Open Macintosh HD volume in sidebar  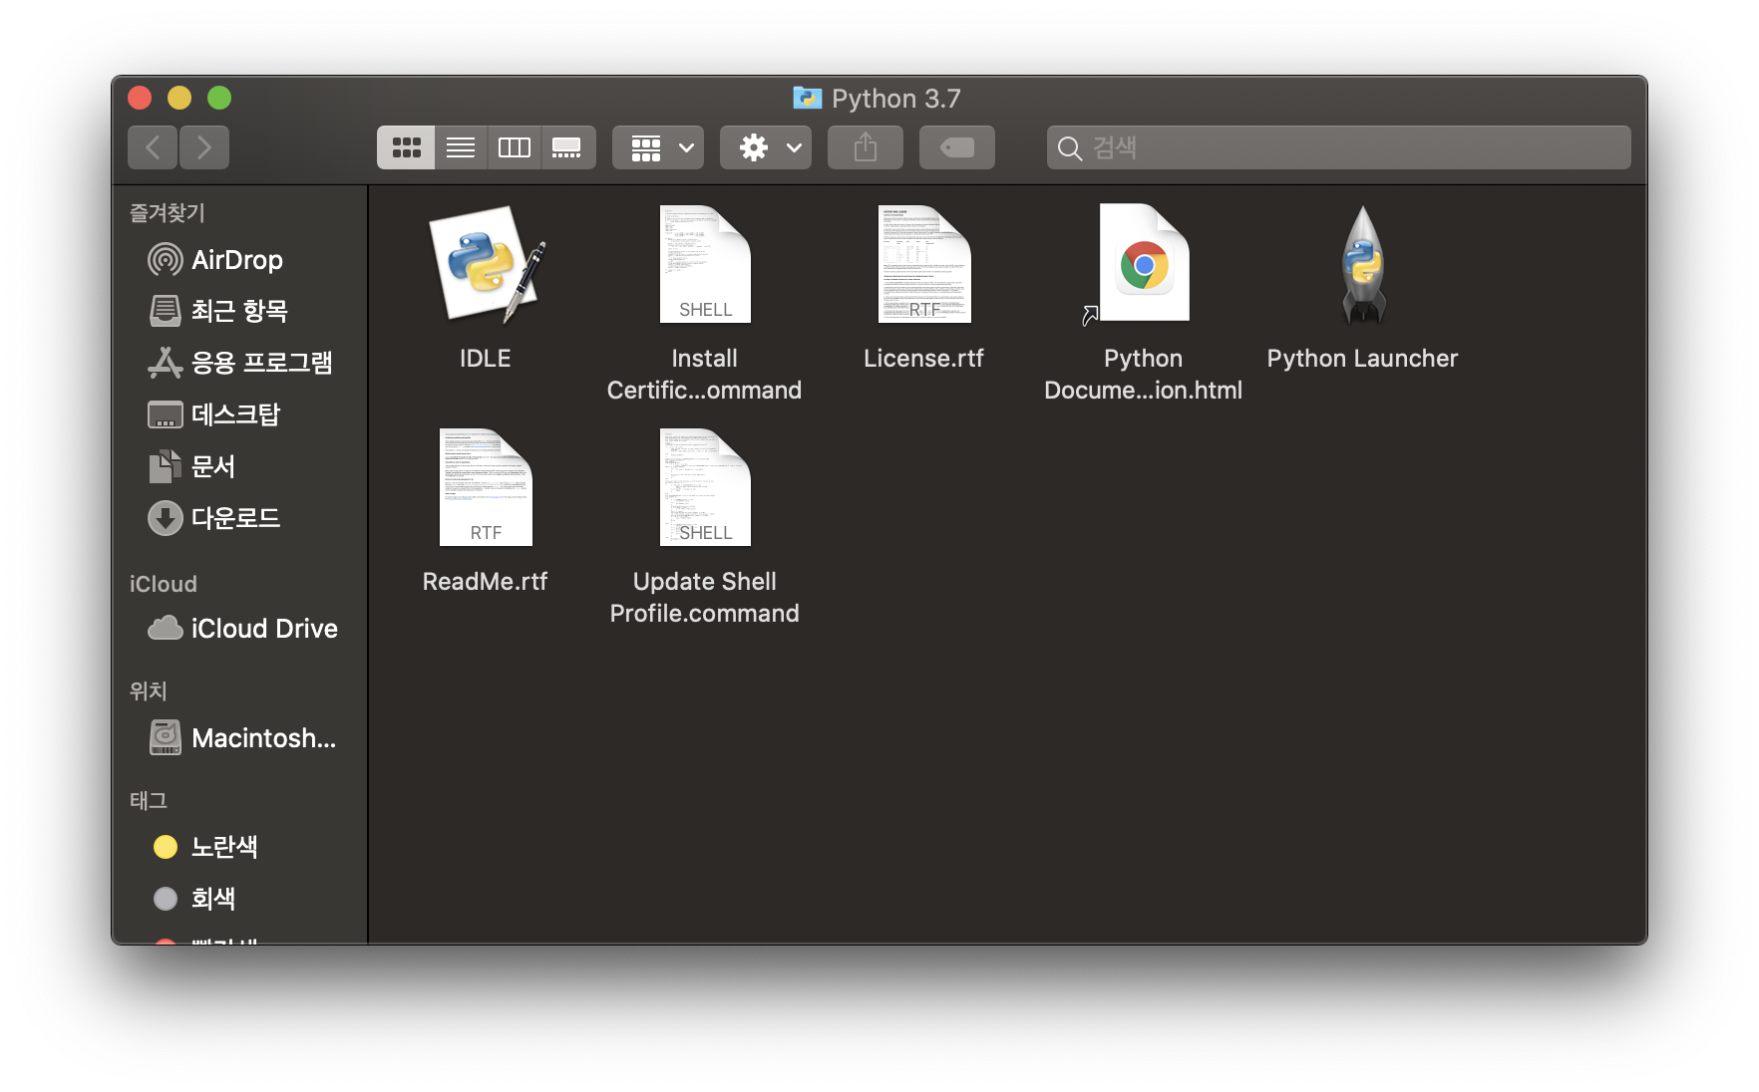pyautogui.click(x=239, y=738)
